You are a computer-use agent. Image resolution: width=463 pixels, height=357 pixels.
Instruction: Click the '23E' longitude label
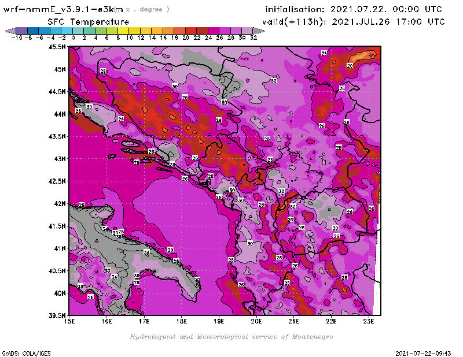(369, 321)
